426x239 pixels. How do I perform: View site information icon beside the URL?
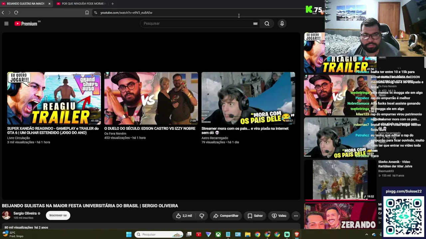[x=96, y=13]
